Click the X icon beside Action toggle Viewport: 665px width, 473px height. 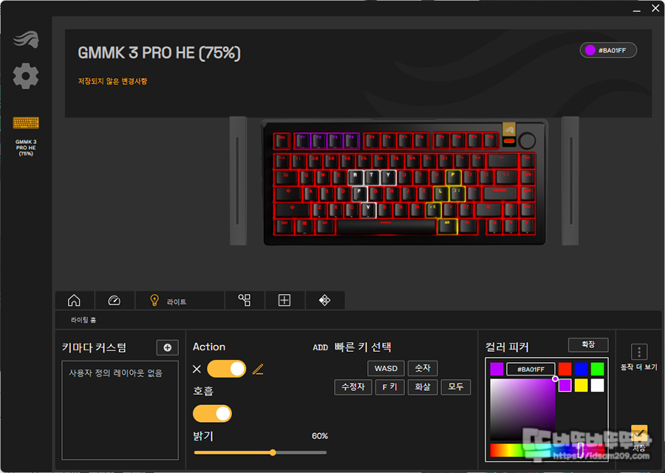(x=197, y=369)
